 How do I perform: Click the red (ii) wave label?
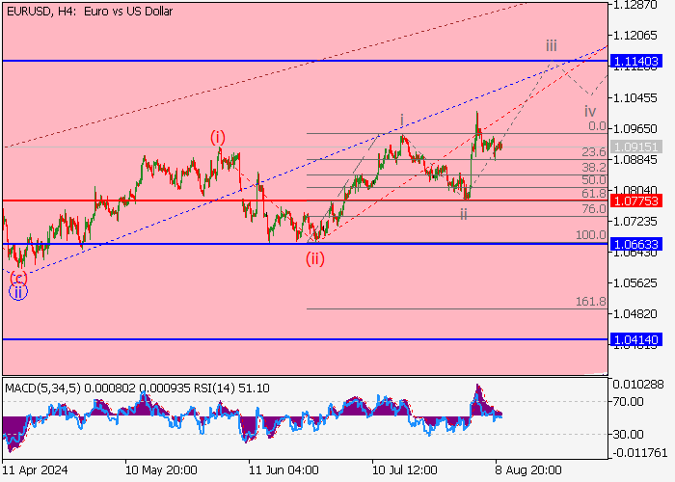coord(315,258)
